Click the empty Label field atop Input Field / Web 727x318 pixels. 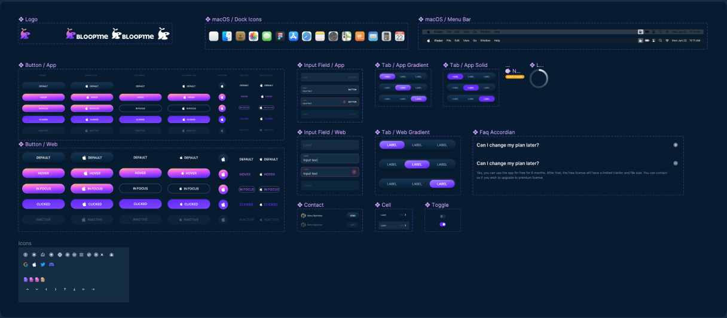[330, 145]
